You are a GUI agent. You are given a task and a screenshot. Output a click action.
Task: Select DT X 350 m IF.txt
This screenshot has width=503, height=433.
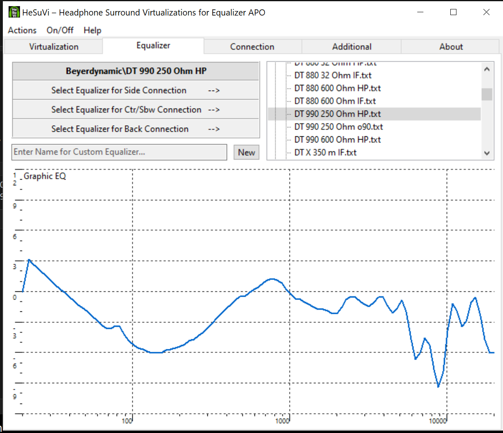pyautogui.click(x=325, y=152)
